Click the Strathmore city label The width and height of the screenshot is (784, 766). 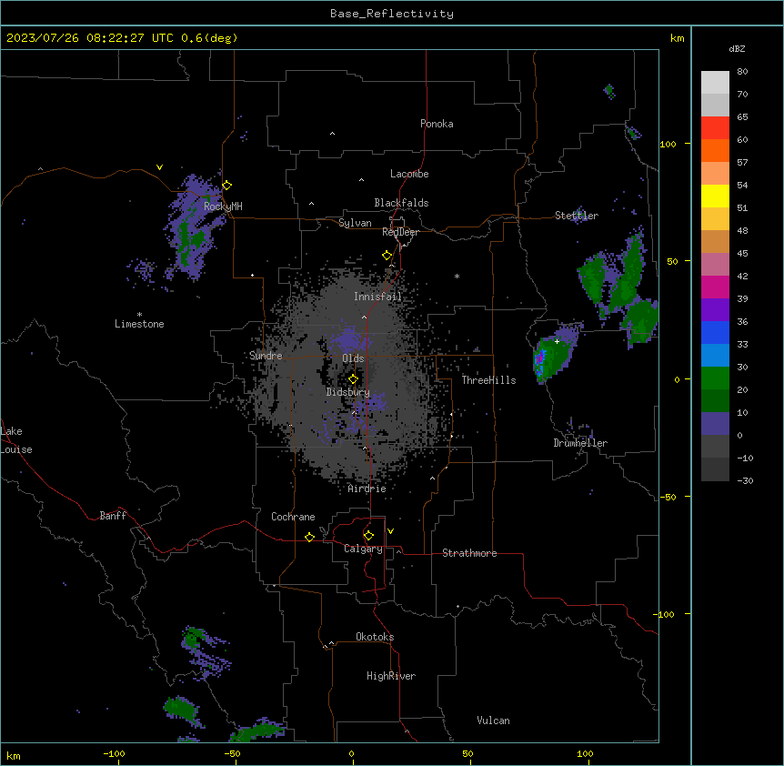[x=469, y=553]
